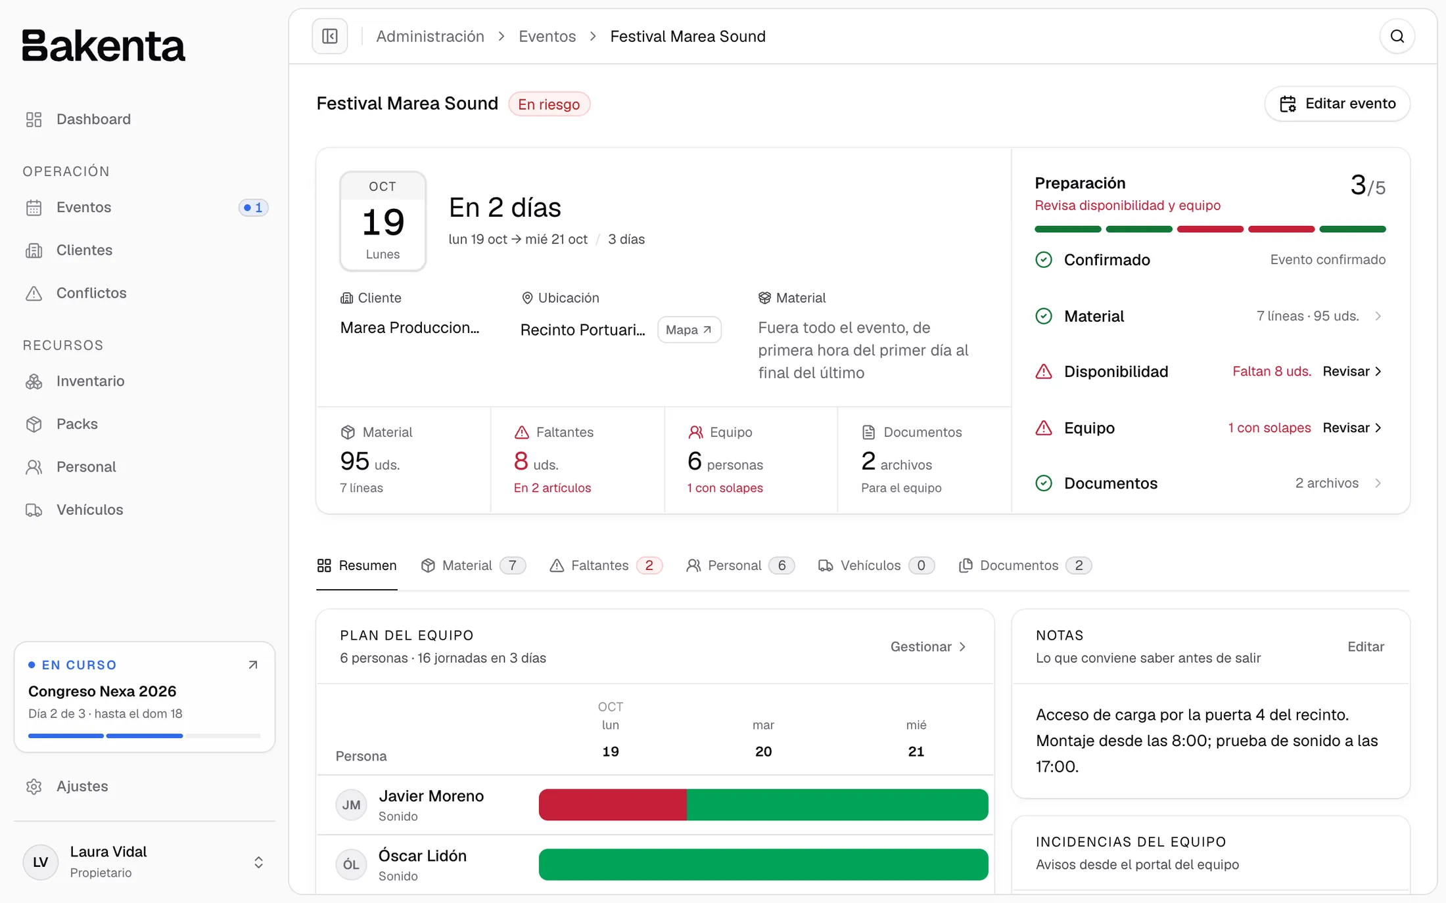
Task: Click the Administración breadcrumb
Action: [430, 36]
